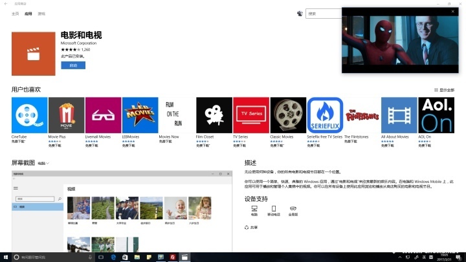466x262 pixels.
Task: Open the Windows Start menu
Action: coord(5,257)
